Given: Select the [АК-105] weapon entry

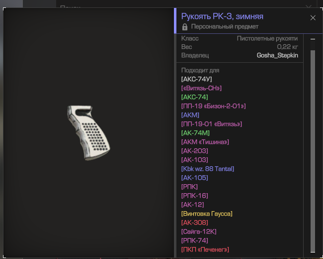Looking at the screenshot, I should coord(195,178).
